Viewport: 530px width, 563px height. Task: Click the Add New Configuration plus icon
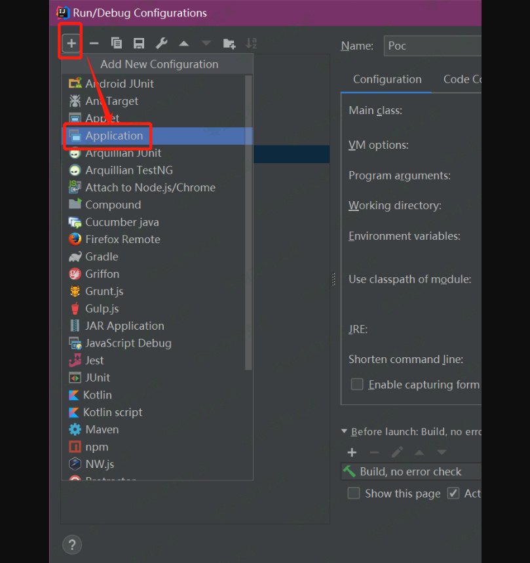[71, 43]
